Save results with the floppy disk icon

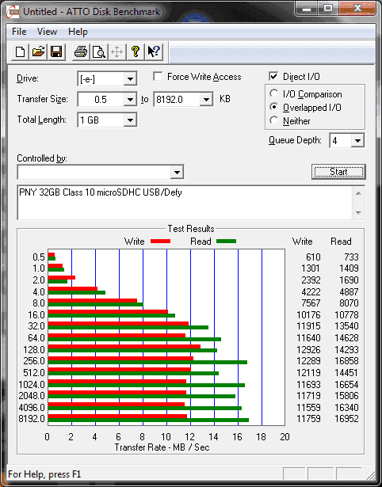pyautogui.click(x=56, y=51)
